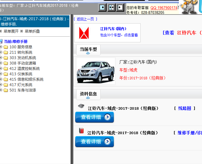This screenshot has width=202, height=164.
Task: Expand the 211 转向系统 node
Action: pos(1,52)
